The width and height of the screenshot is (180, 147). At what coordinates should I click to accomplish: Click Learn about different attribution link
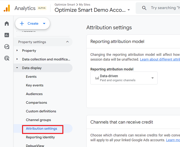(x=160, y=59)
